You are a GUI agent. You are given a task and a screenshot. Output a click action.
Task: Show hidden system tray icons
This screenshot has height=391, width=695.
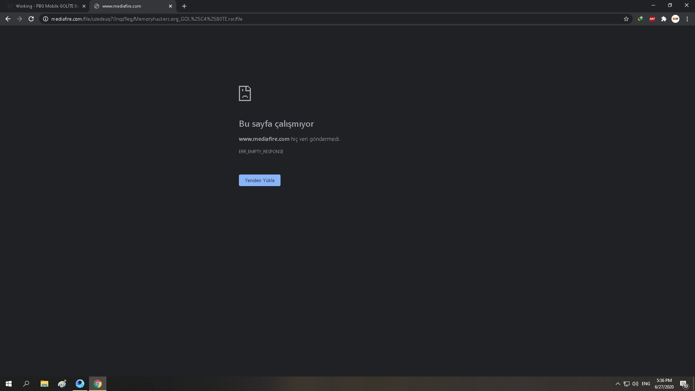pos(618,384)
